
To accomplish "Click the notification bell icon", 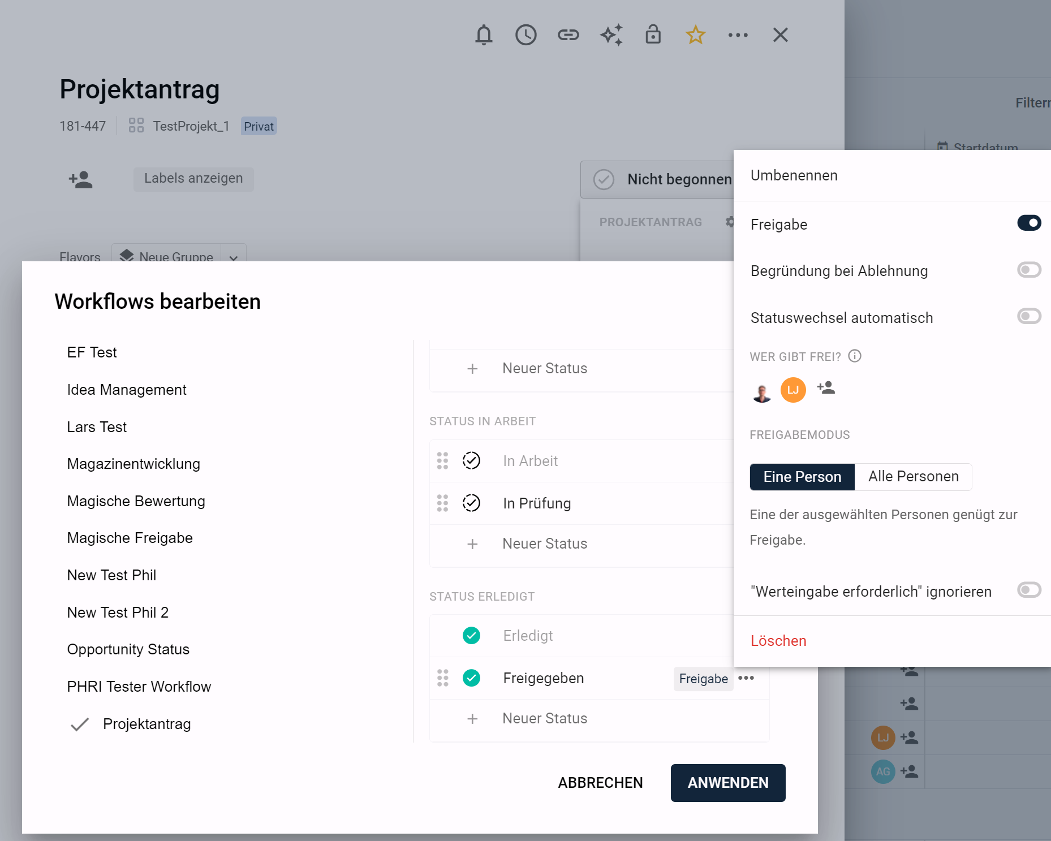I will click(x=484, y=35).
